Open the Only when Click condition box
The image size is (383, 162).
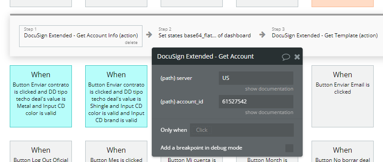(x=242, y=130)
